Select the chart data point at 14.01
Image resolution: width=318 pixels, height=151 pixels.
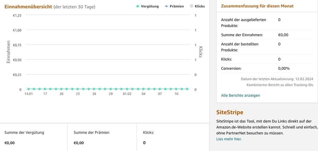29,89
